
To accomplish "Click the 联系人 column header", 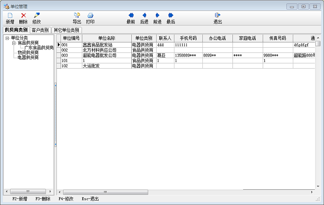I will [165, 38].
